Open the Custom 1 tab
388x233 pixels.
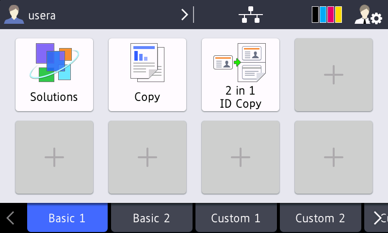(x=236, y=218)
